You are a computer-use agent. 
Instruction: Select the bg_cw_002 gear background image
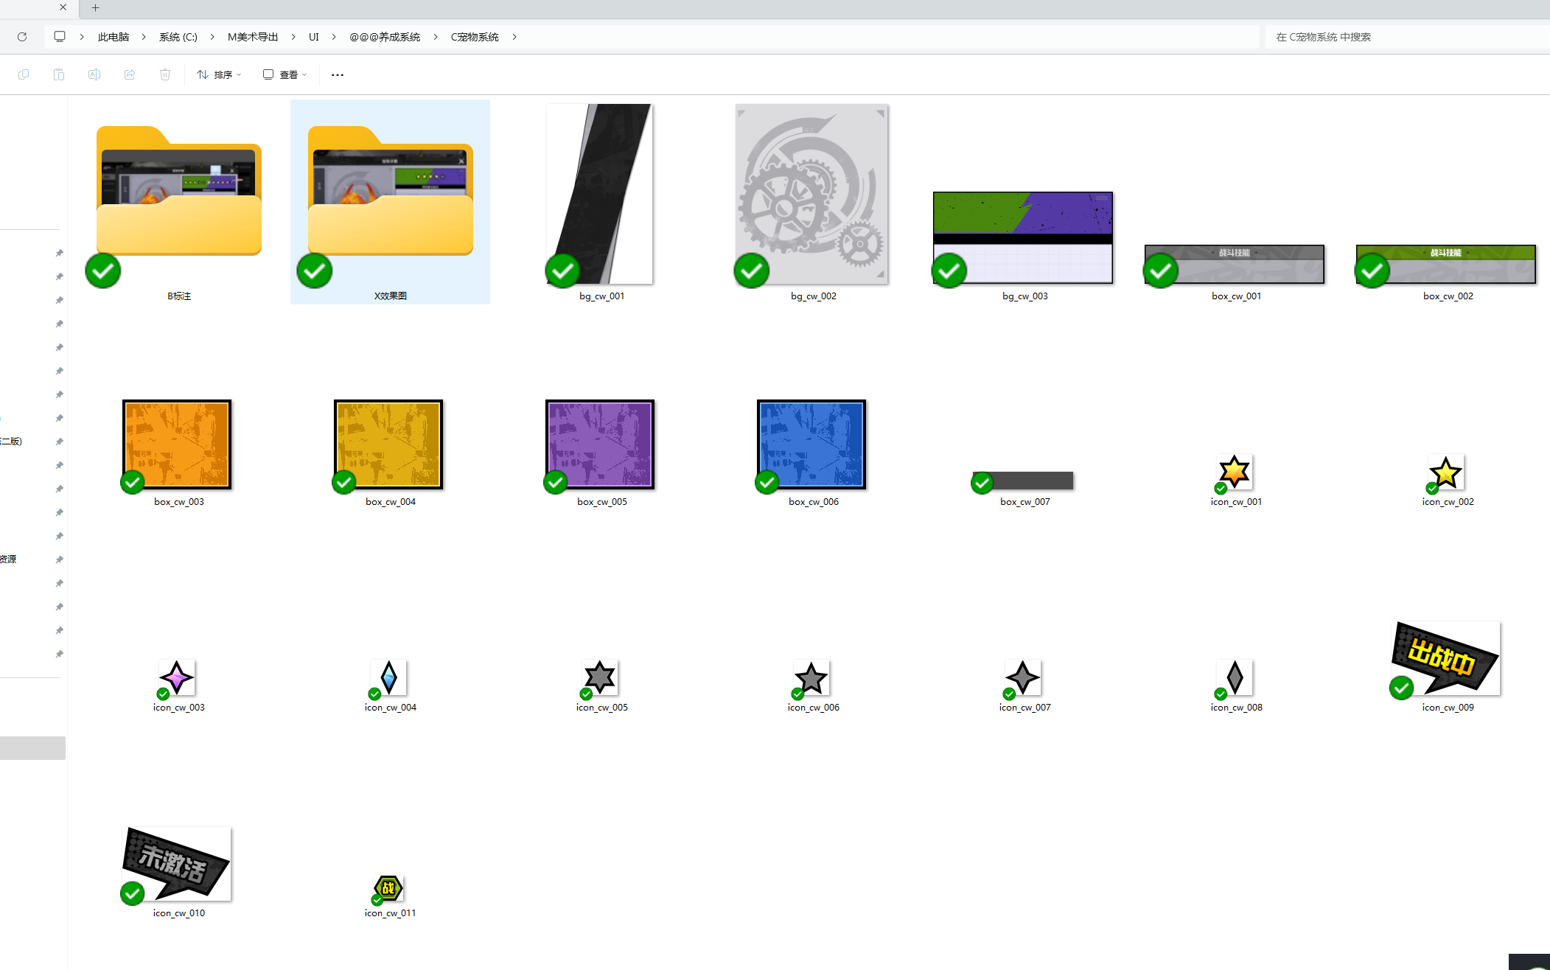tap(811, 194)
